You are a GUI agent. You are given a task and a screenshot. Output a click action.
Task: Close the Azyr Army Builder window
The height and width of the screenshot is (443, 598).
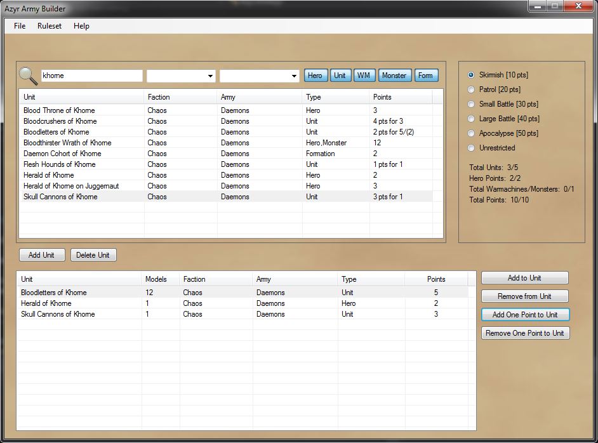(578, 6)
